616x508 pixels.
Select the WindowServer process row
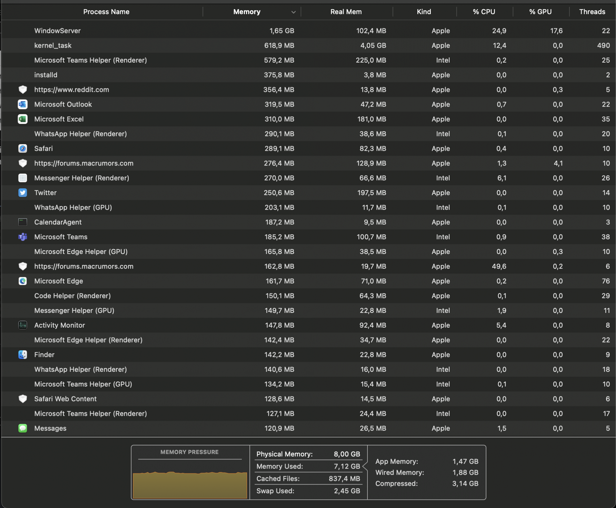(309, 31)
